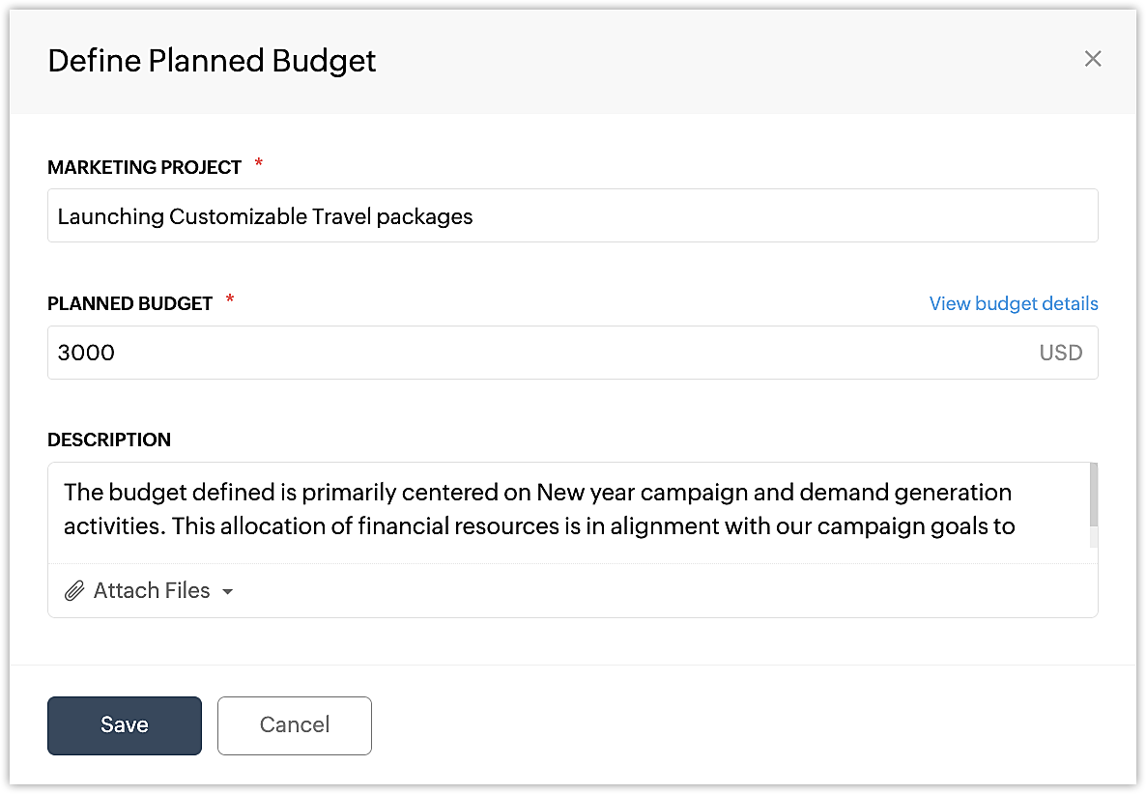Image resolution: width=1146 pixels, height=794 pixels.
Task: Click the Define Planned Budget title
Action: (212, 61)
